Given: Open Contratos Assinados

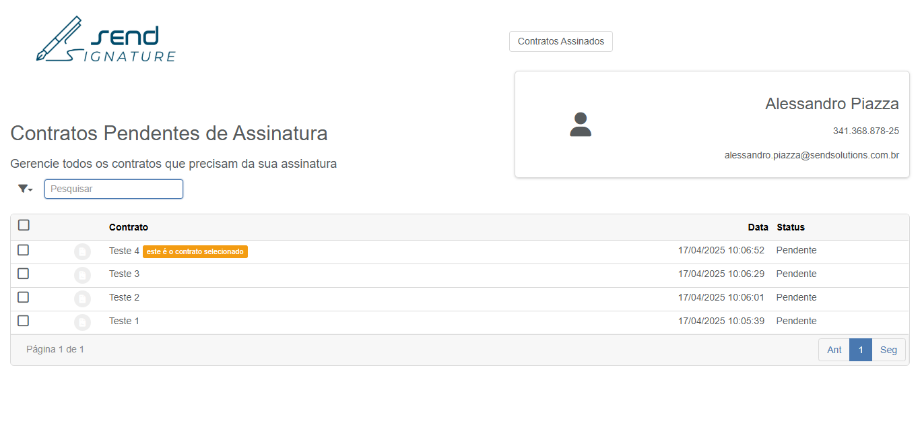Looking at the screenshot, I should pos(561,41).
